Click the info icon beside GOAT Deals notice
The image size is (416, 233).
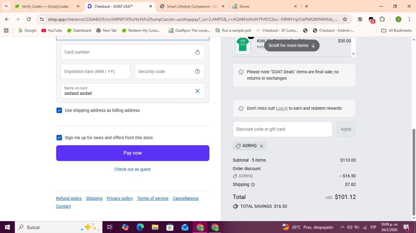click(241, 72)
